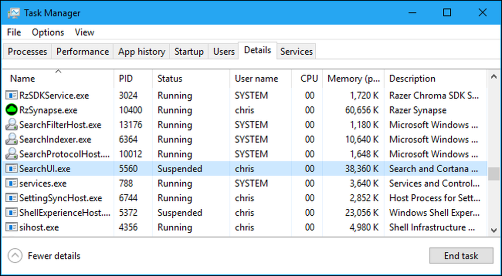Click the SearchIndexer.exe icon
Screen dimensions: 502x276
pyautogui.click(x=12, y=140)
